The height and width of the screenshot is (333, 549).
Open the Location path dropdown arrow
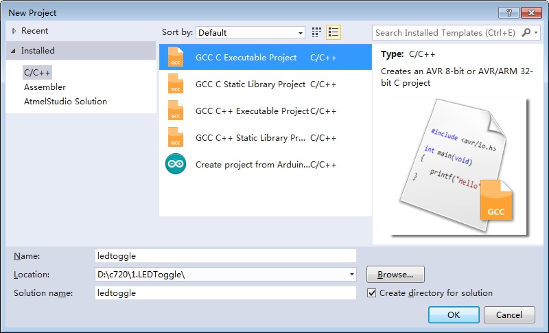pos(351,274)
